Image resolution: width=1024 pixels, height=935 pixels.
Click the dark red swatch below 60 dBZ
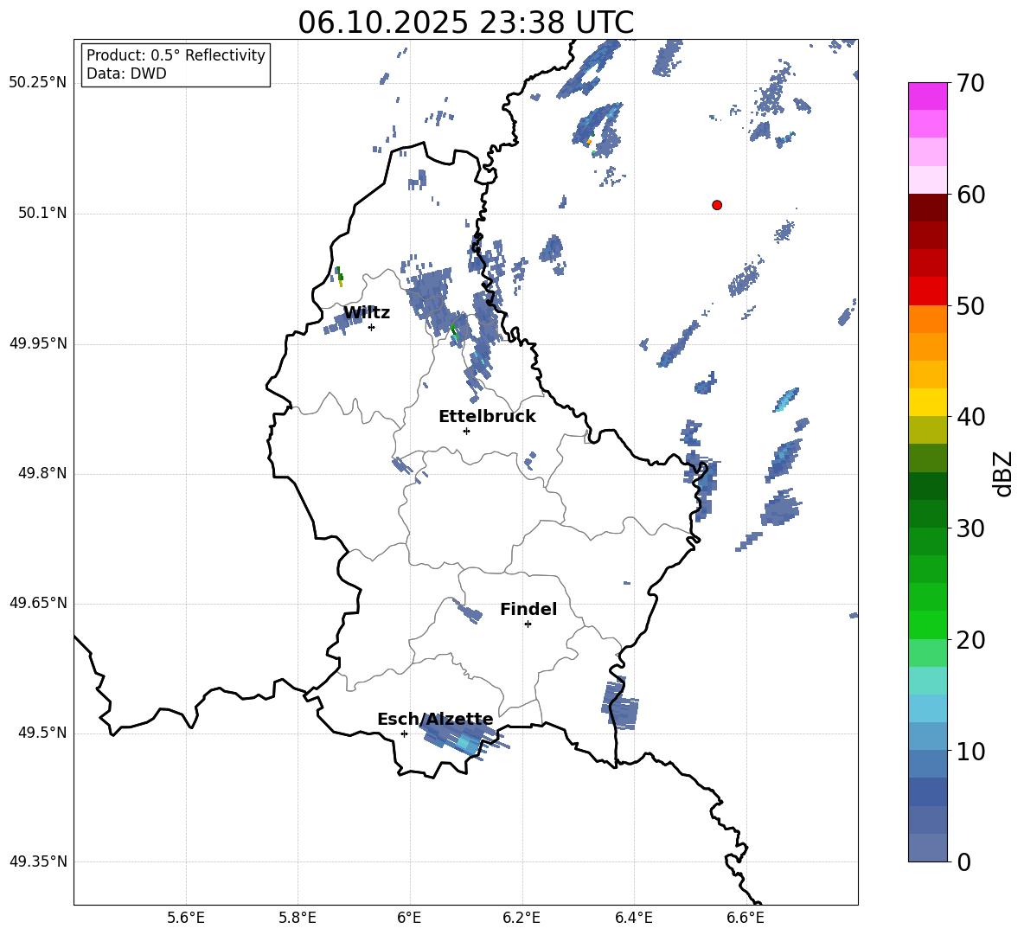coord(928,208)
